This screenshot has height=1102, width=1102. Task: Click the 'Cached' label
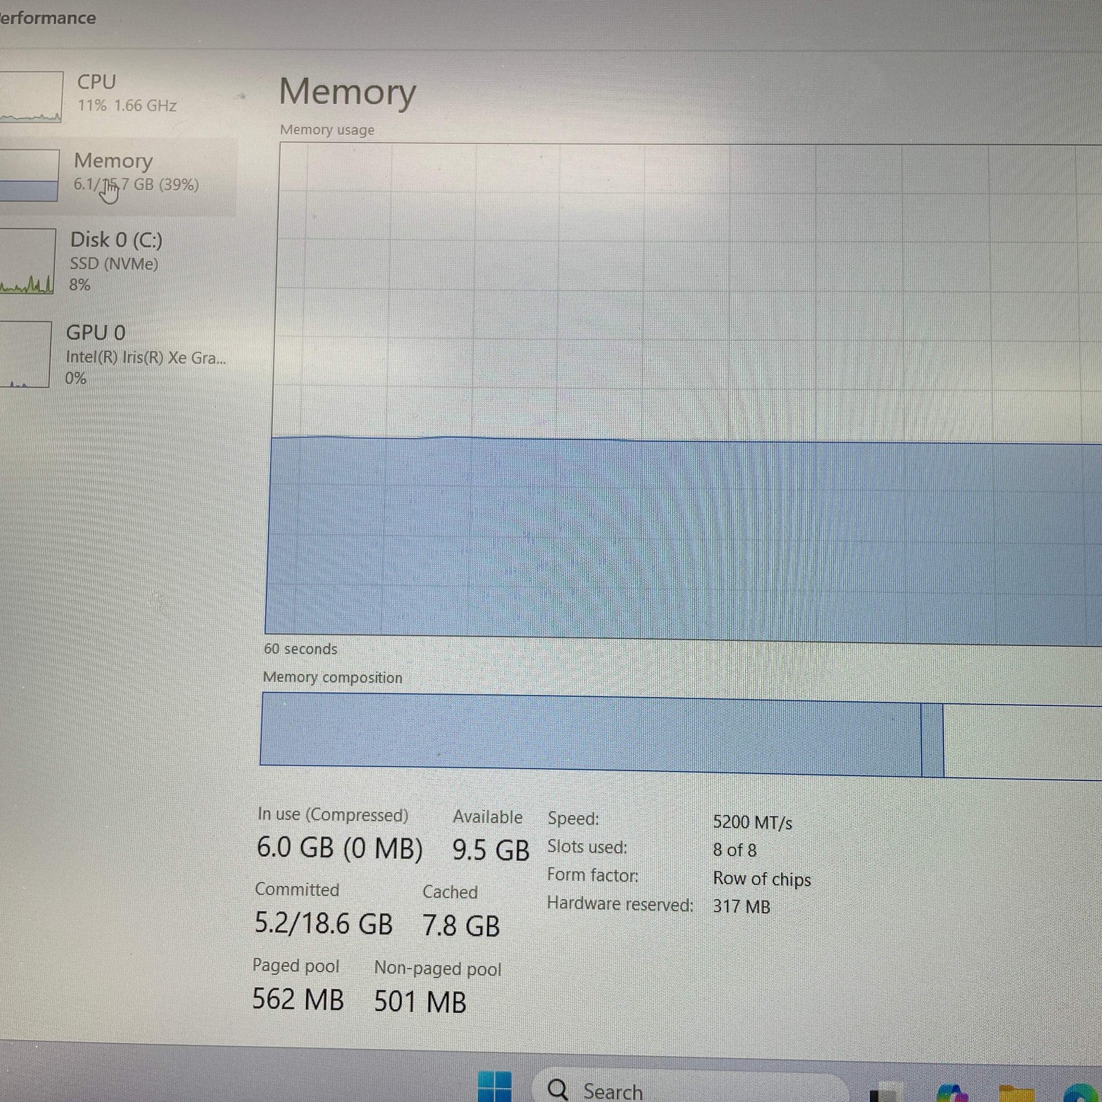(450, 892)
